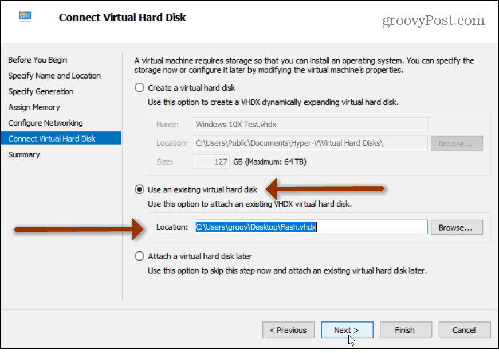The height and width of the screenshot is (353, 499).
Task: Go to the Specify Generation step
Action: click(x=41, y=91)
